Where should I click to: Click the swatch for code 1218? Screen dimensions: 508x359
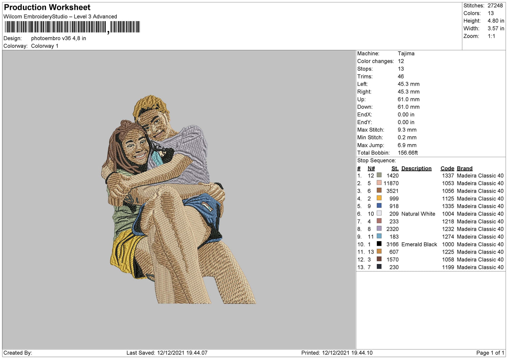(x=379, y=221)
